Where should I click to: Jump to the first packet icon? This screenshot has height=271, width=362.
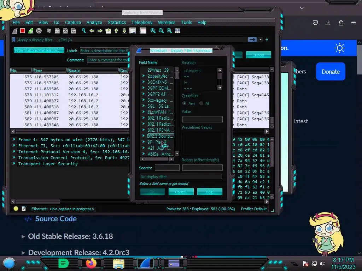[116, 31]
